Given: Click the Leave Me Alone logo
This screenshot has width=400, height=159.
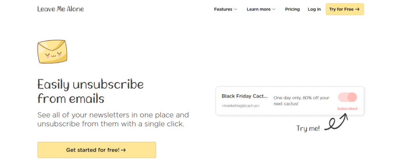Looking at the screenshot, I should (x=61, y=9).
